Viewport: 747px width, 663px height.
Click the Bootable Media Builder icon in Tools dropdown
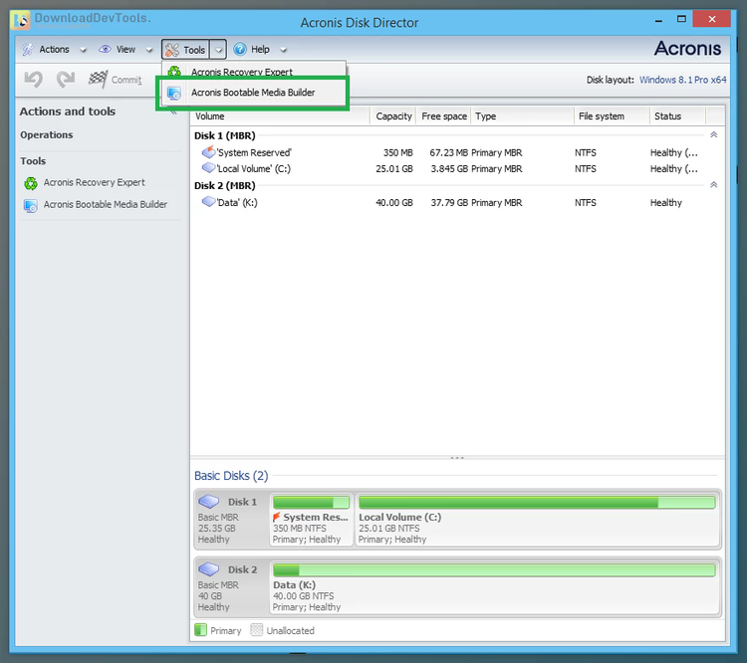click(174, 93)
